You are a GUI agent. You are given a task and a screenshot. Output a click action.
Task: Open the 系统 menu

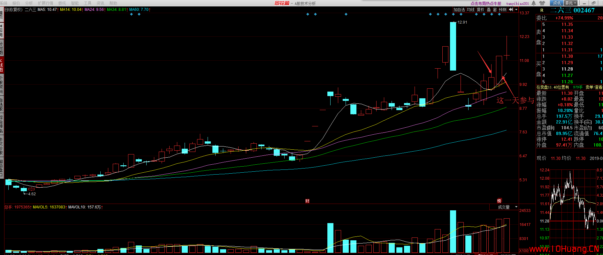coord(4,3)
